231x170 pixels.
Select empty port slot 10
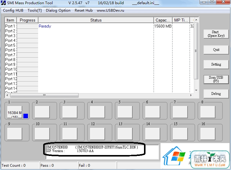click(x=42, y=134)
